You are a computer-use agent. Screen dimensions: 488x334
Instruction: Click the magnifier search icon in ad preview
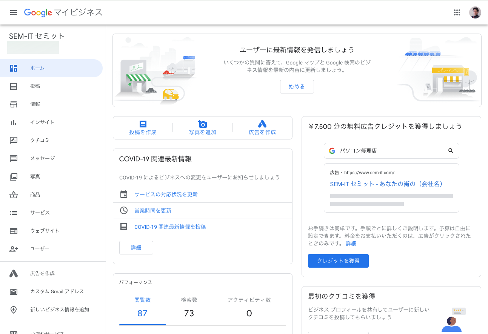point(451,151)
